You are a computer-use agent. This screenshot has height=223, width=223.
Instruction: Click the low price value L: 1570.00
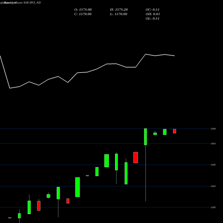(x=119, y=14)
